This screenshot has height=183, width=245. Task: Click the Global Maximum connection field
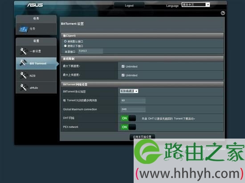pyautogui.click(x=133, y=109)
